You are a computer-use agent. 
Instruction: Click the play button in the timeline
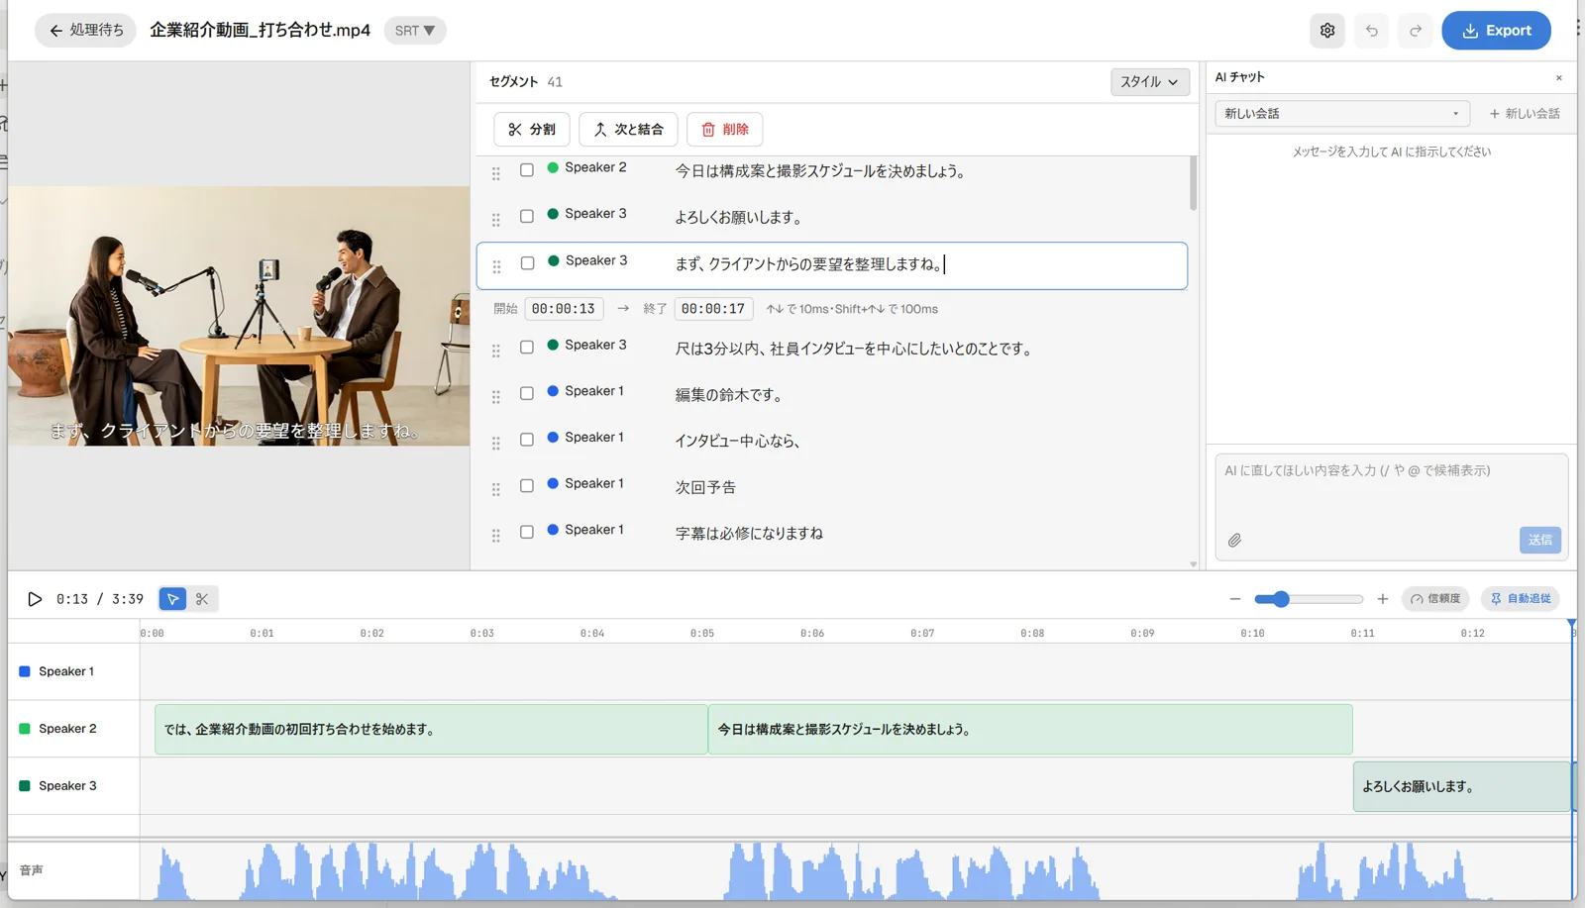click(x=35, y=599)
